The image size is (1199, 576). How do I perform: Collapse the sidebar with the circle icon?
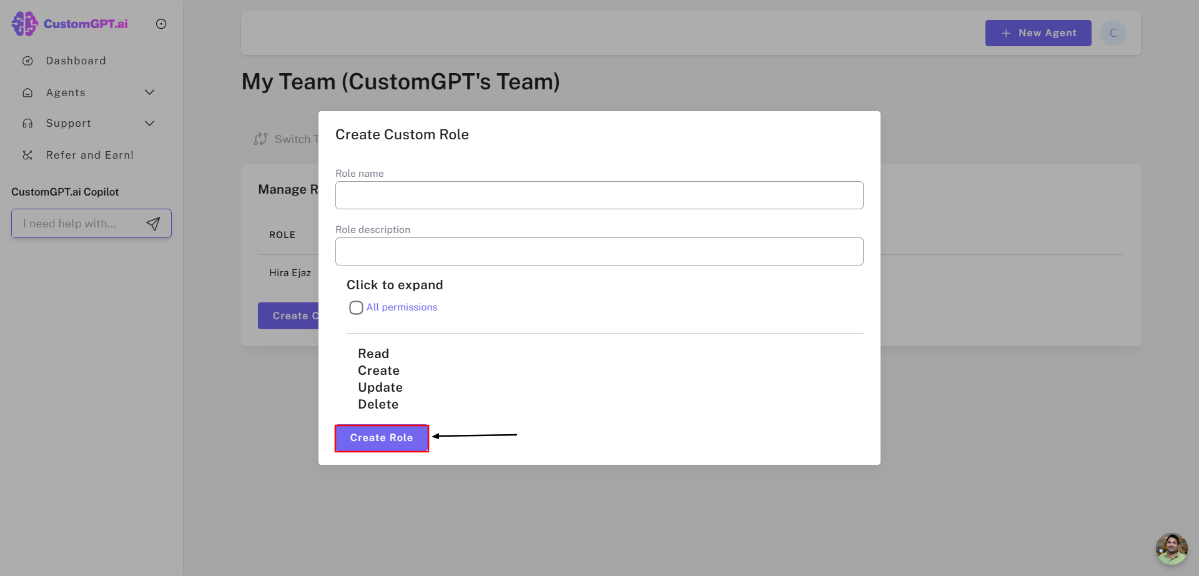pos(161,24)
